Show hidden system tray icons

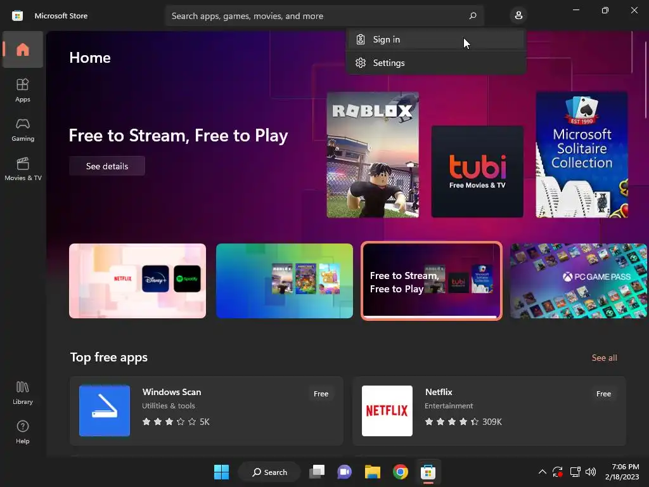[x=543, y=472]
